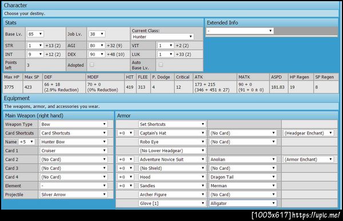This screenshot has width=343, height=221.
Task: Open the Hood garment dropdown
Action: click(172, 177)
